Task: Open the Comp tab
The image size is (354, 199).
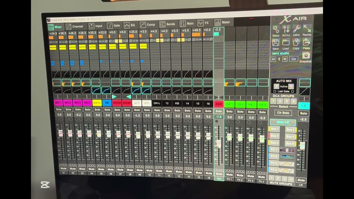Action: pos(148,25)
